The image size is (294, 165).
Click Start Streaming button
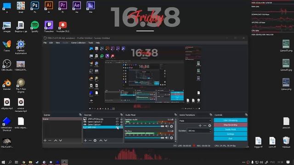(x=231, y=120)
